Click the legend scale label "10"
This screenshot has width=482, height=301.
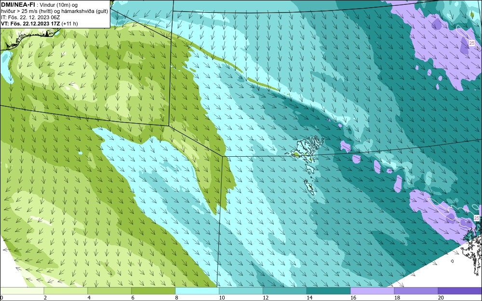coord(222,298)
